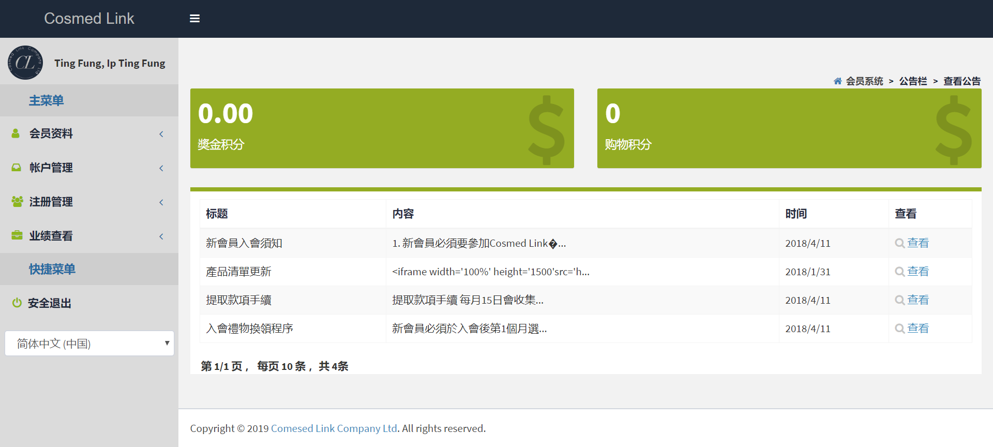This screenshot has width=993, height=447.
Task: Click the home icon in the breadcrumb
Action: point(838,81)
